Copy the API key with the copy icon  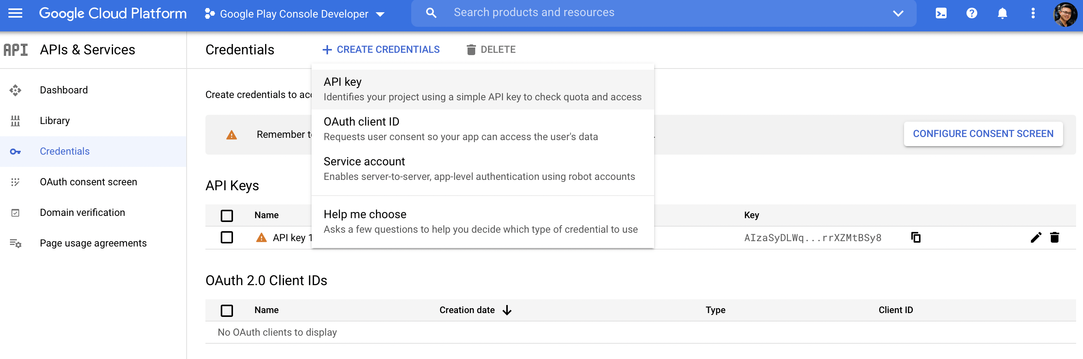(916, 237)
